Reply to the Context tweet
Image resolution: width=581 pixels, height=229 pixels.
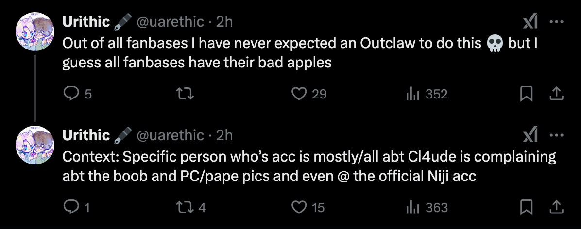(71, 208)
